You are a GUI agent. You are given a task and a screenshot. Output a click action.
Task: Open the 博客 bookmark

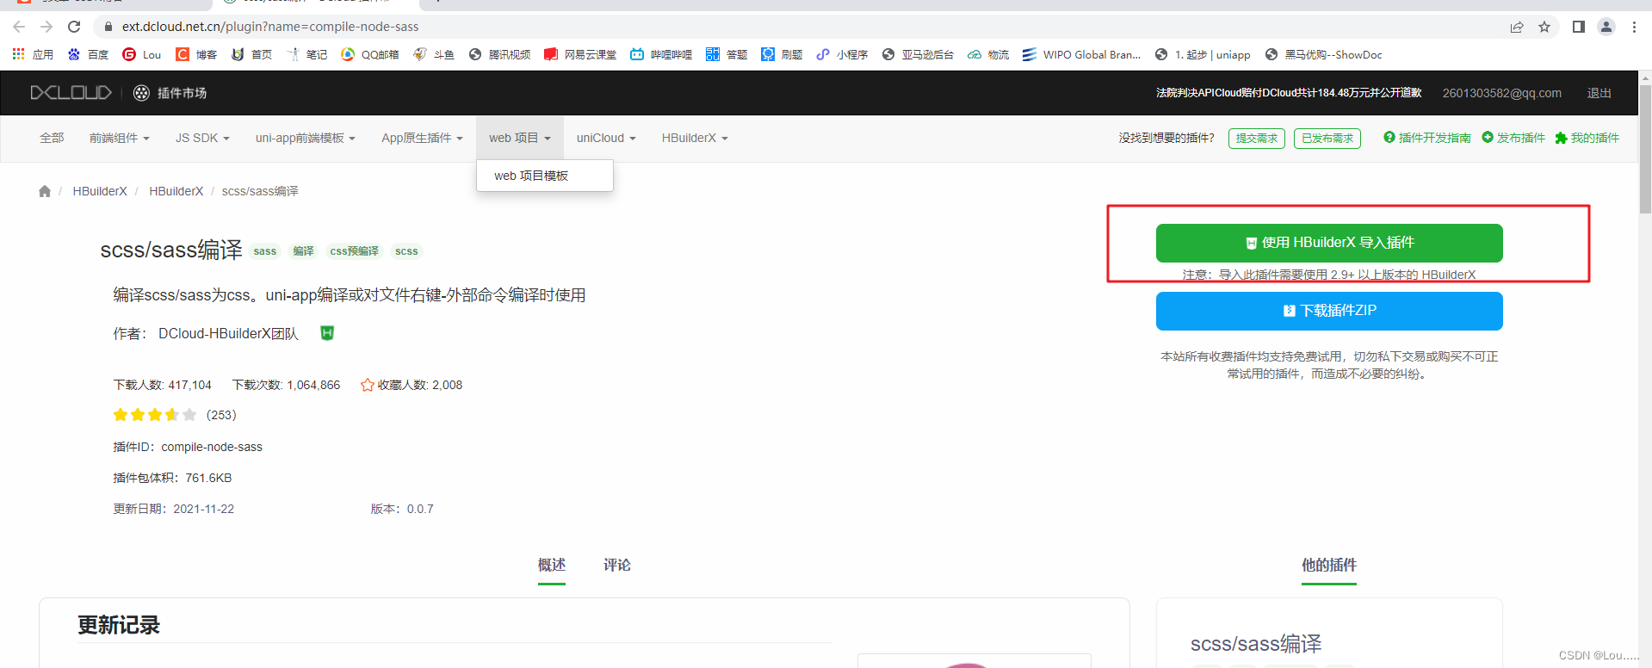(x=196, y=54)
